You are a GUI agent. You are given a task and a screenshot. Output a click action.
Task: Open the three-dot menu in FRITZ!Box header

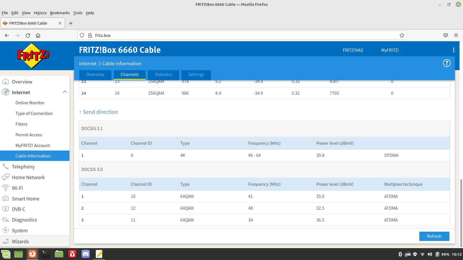453,50
